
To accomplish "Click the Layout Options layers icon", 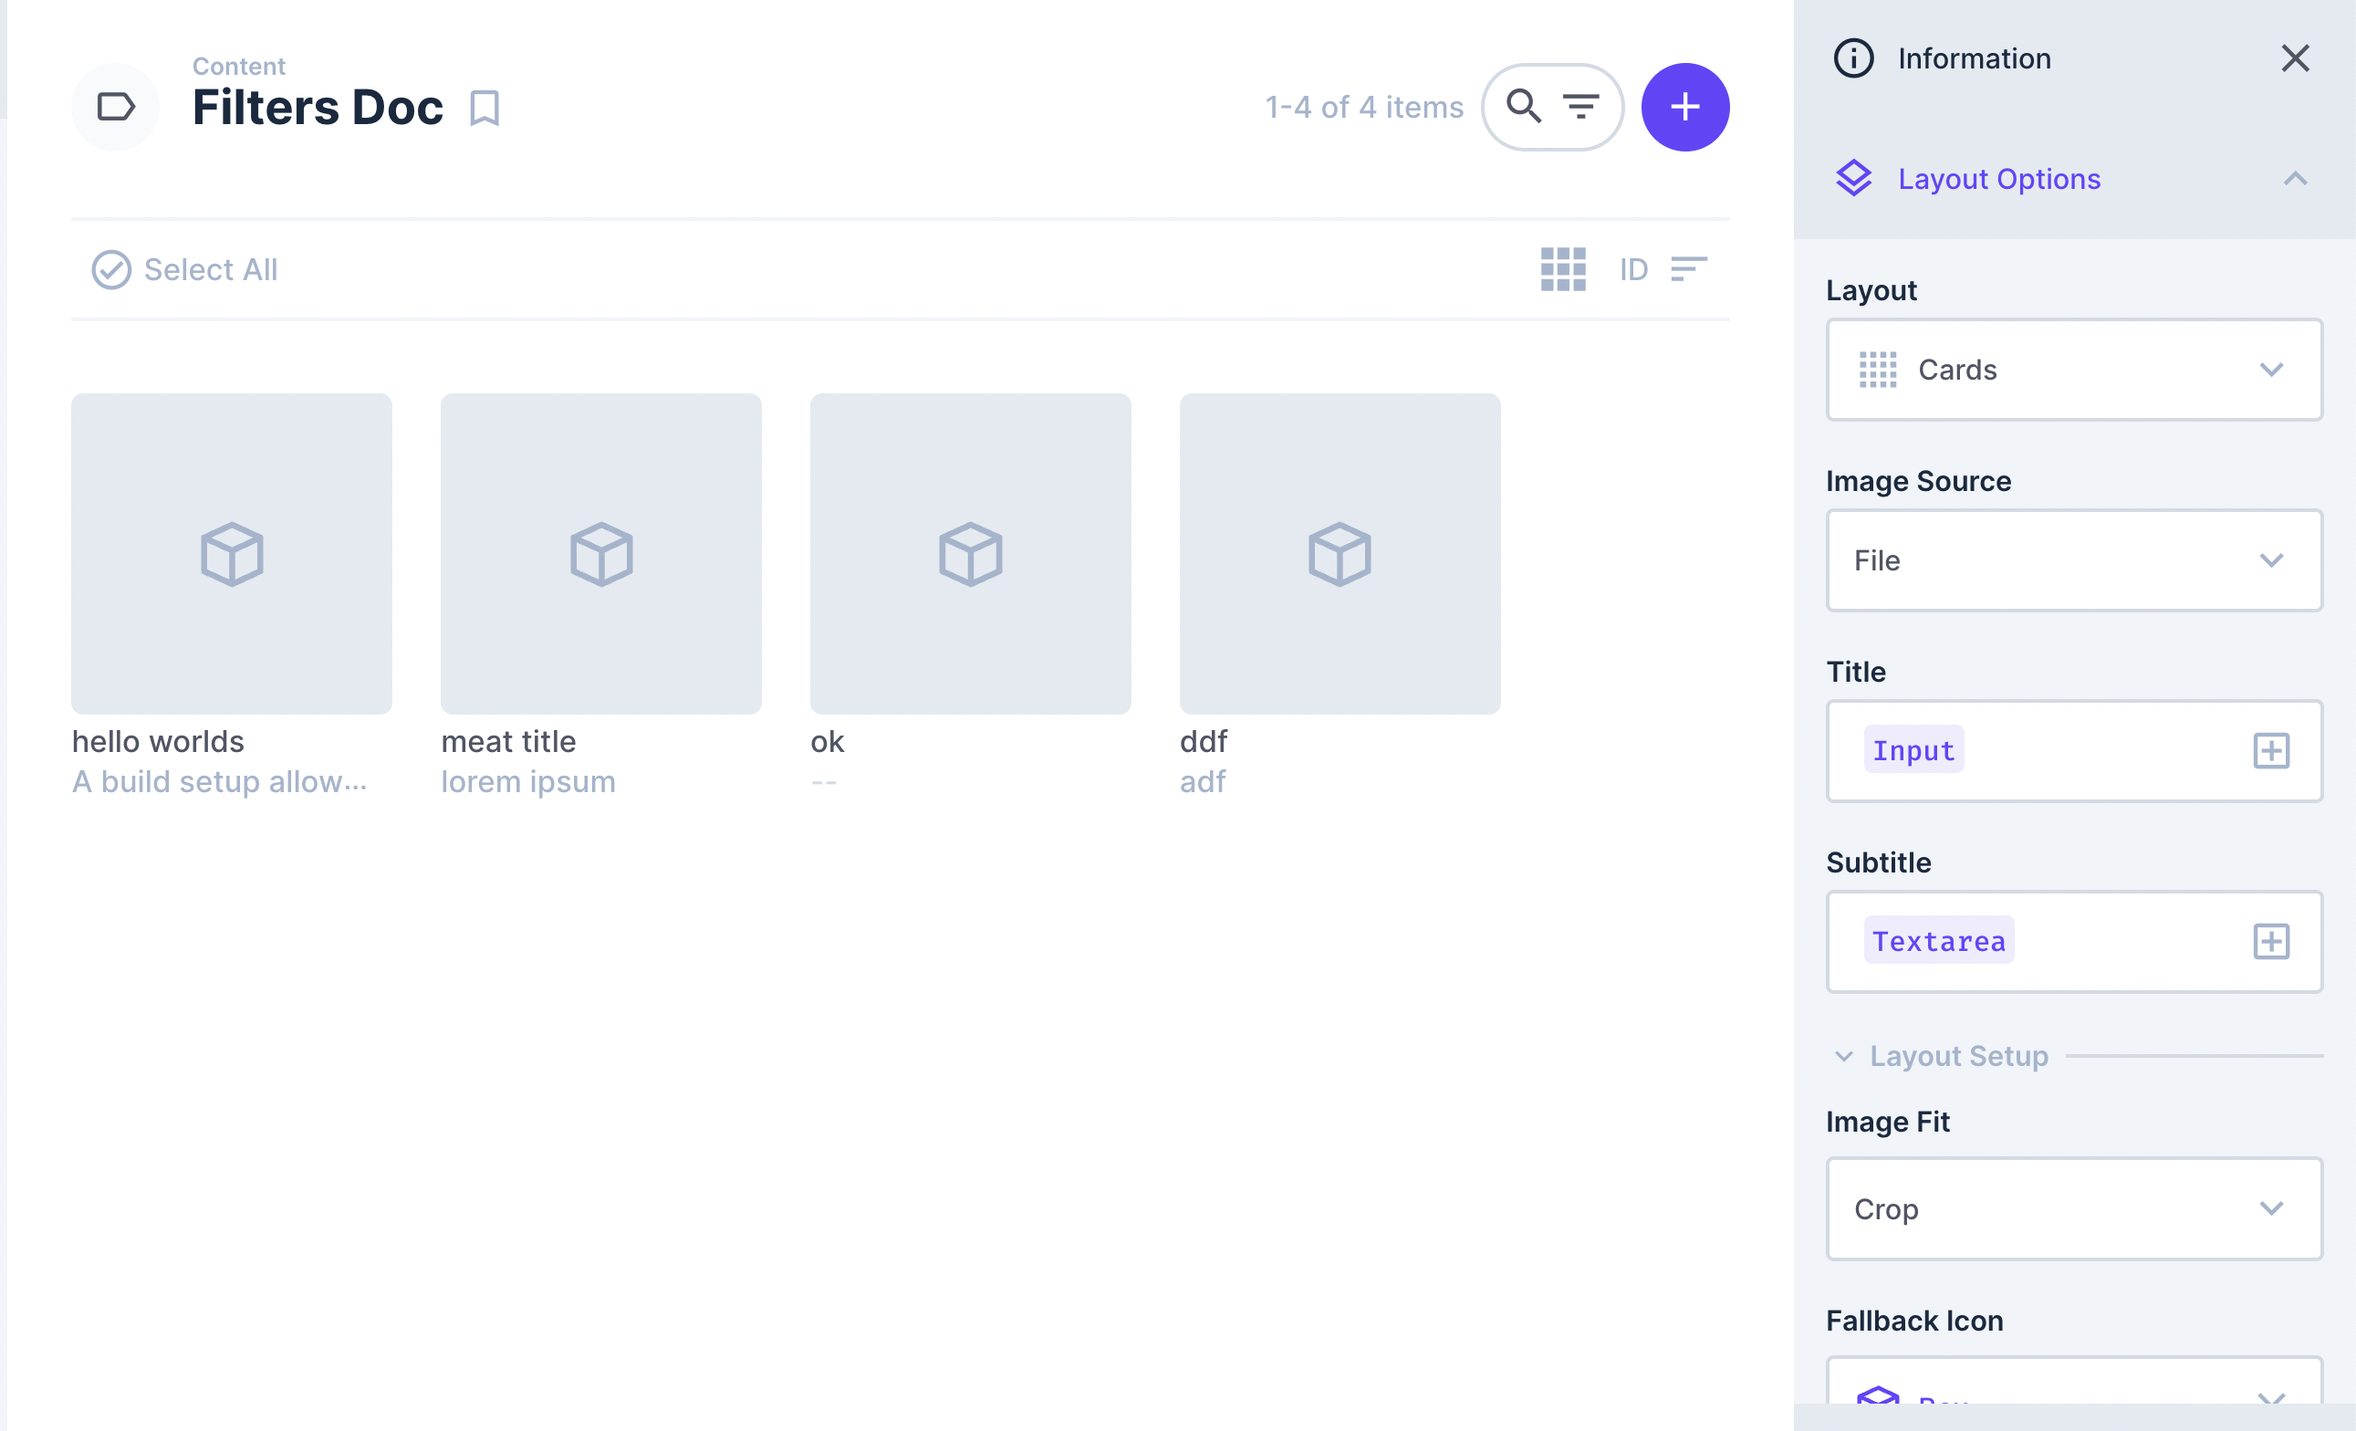I will [x=1855, y=178].
